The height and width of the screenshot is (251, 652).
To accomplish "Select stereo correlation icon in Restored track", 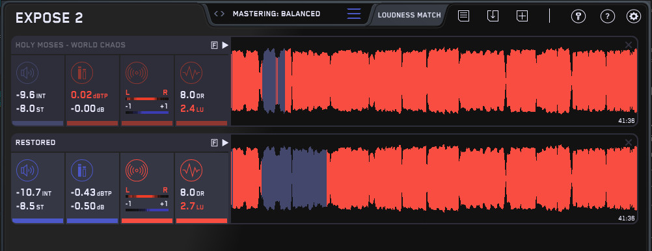I will click(137, 170).
